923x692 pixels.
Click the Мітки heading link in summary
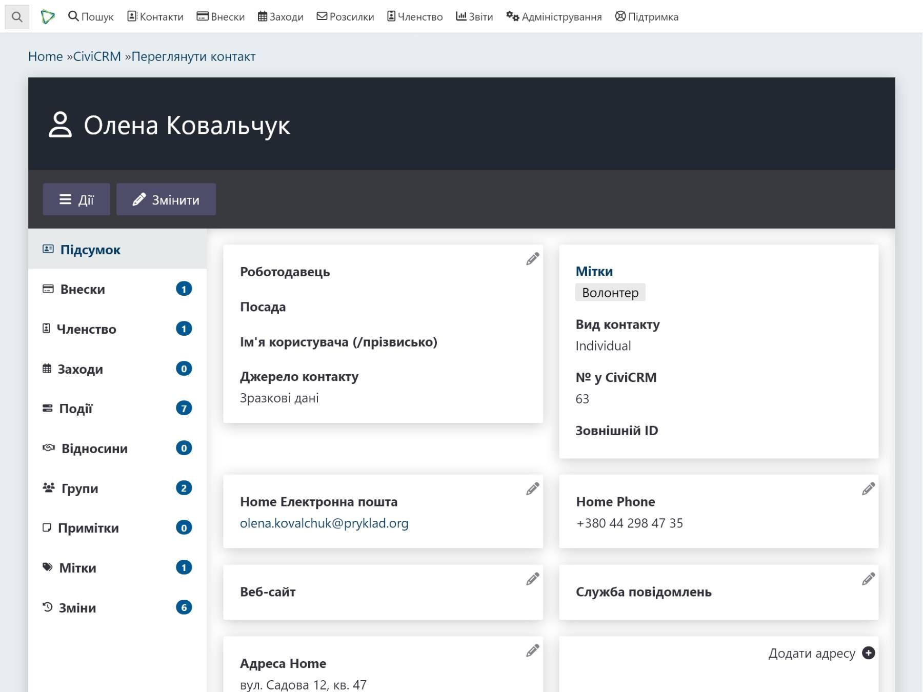[594, 271]
